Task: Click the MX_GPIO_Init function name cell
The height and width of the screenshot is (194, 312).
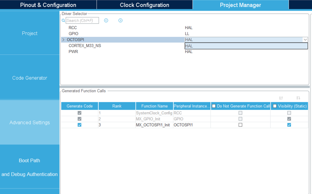Action: tap(154, 119)
